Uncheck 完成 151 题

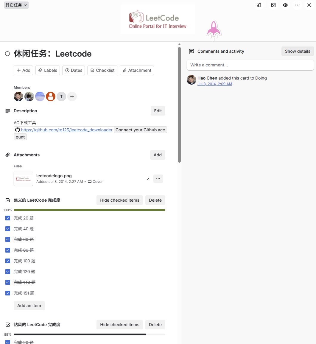click(x=8, y=293)
